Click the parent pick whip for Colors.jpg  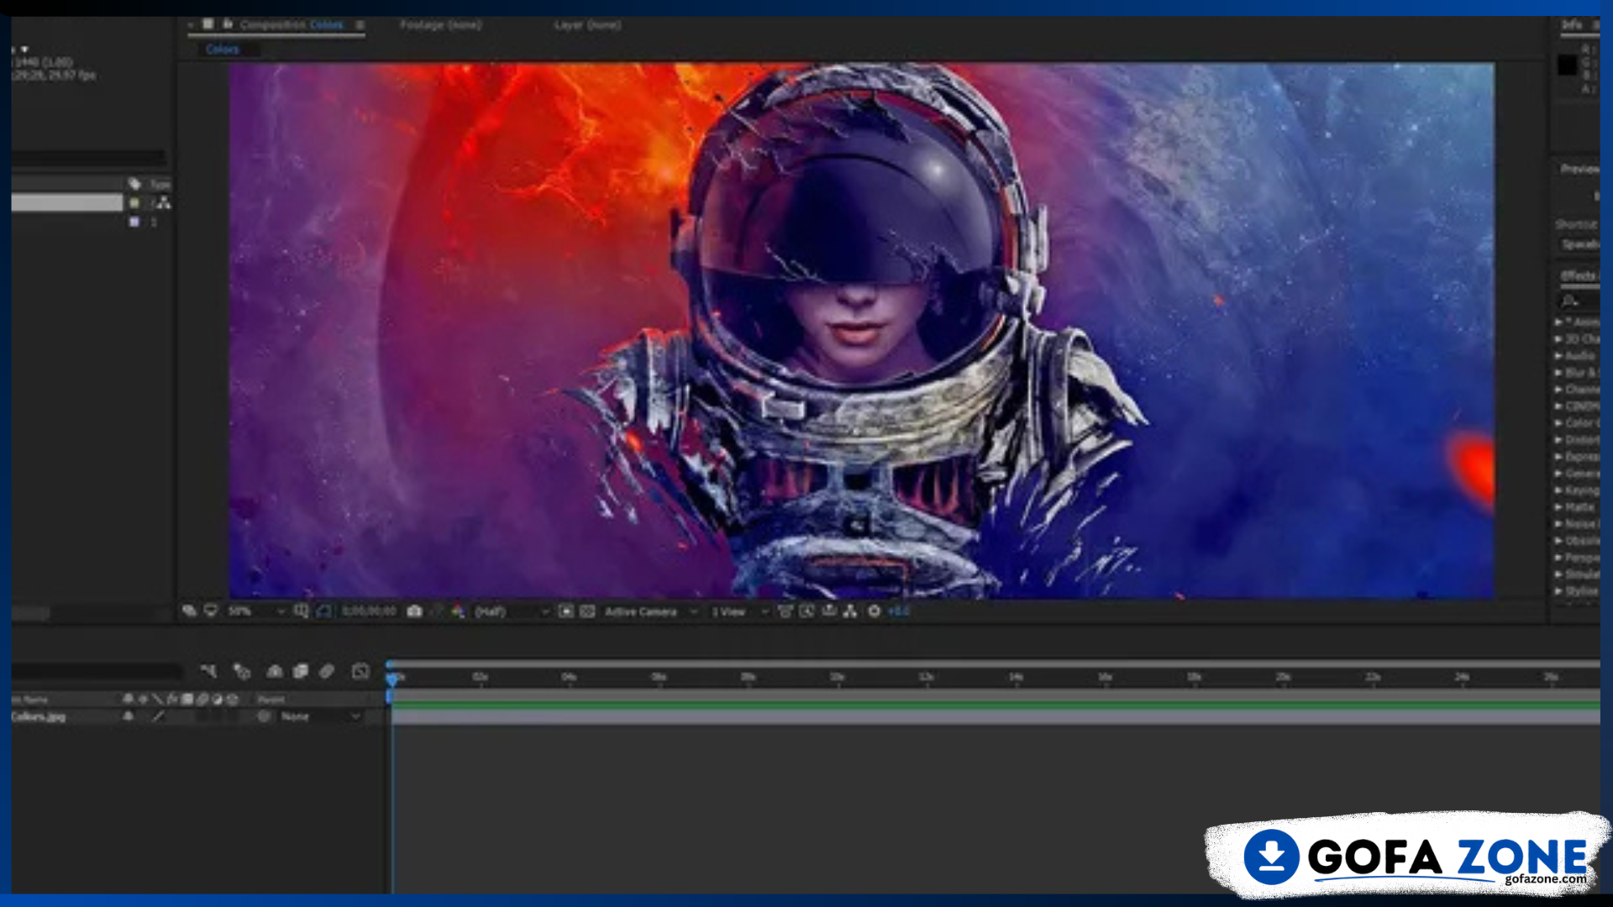point(264,716)
